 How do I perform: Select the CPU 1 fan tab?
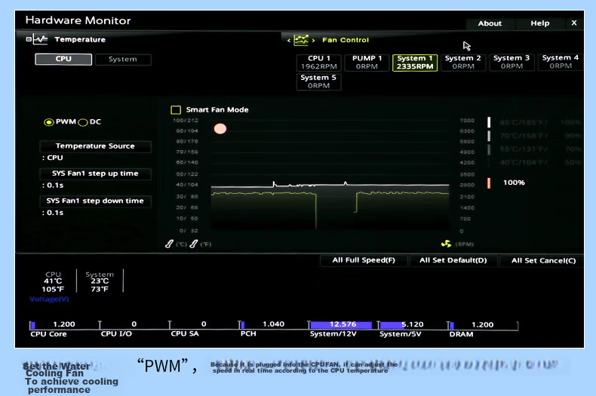tap(318, 63)
